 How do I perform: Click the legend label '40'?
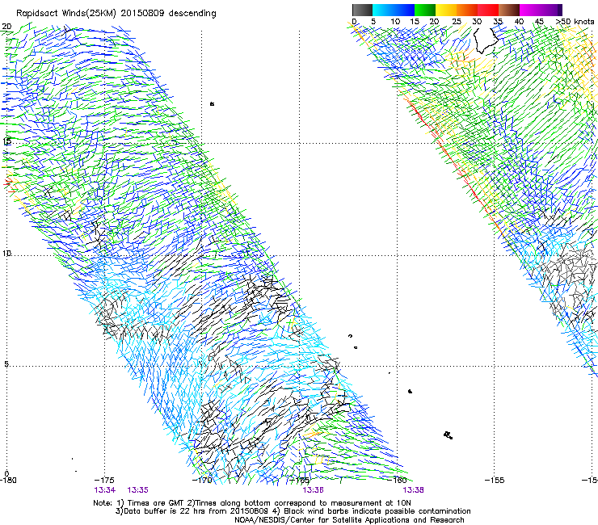[519, 22]
